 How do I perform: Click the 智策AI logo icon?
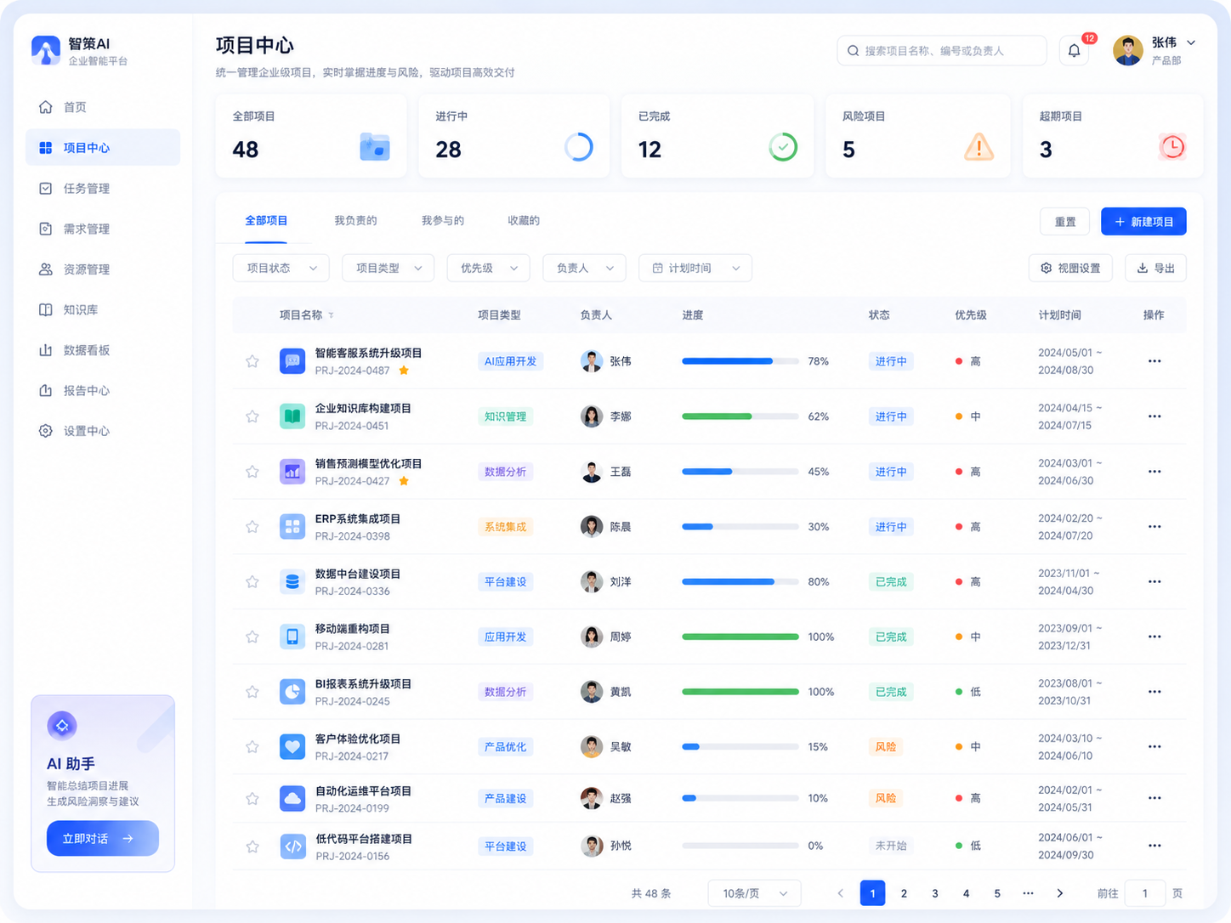pyautogui.click(x=46, y=50)
